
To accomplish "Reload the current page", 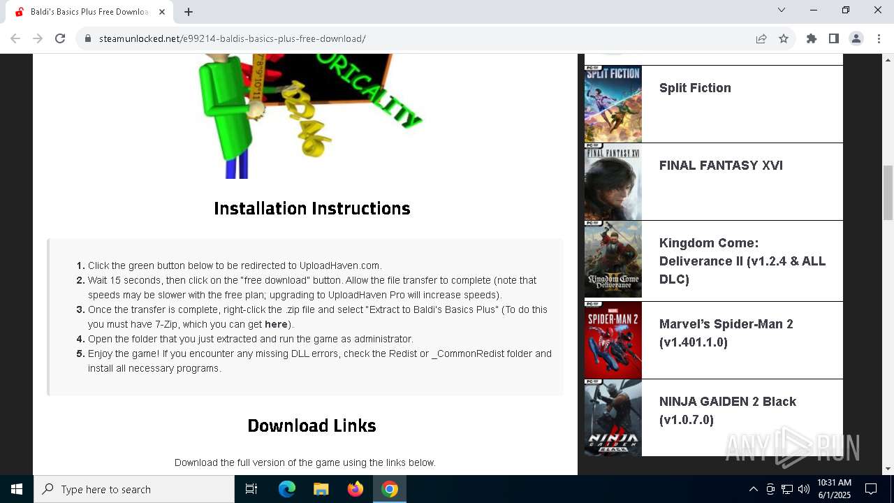I will pyautogui.click(x=60, y=38).
